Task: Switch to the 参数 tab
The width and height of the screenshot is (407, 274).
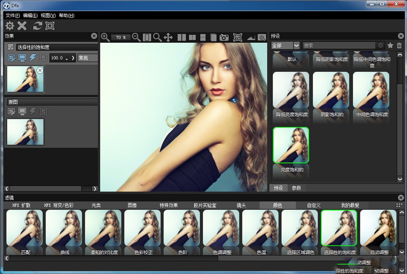Action: [297, 188]
